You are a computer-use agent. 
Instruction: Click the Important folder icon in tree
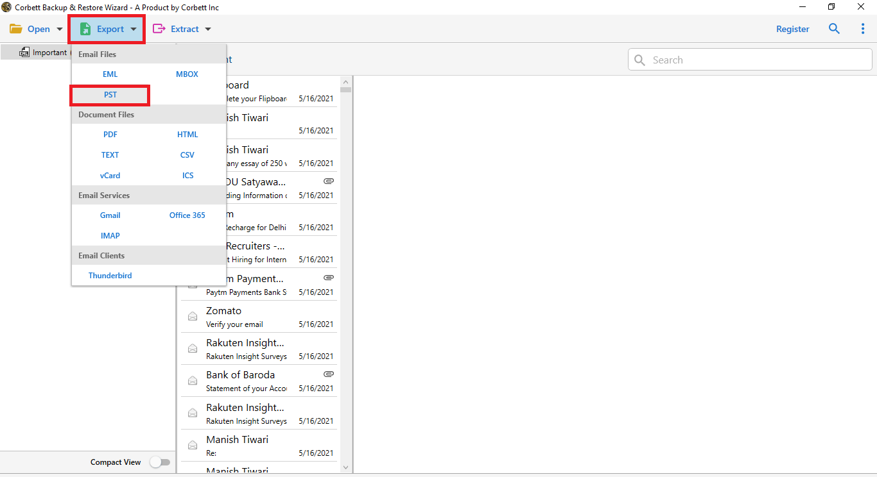pos(24,52)
